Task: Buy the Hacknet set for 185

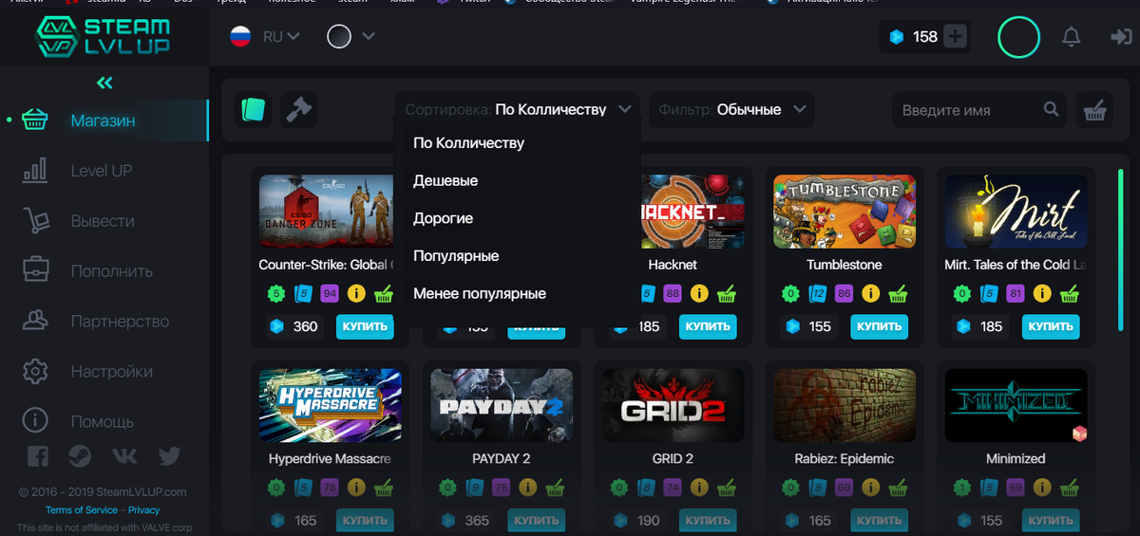Action: point(708,326)
